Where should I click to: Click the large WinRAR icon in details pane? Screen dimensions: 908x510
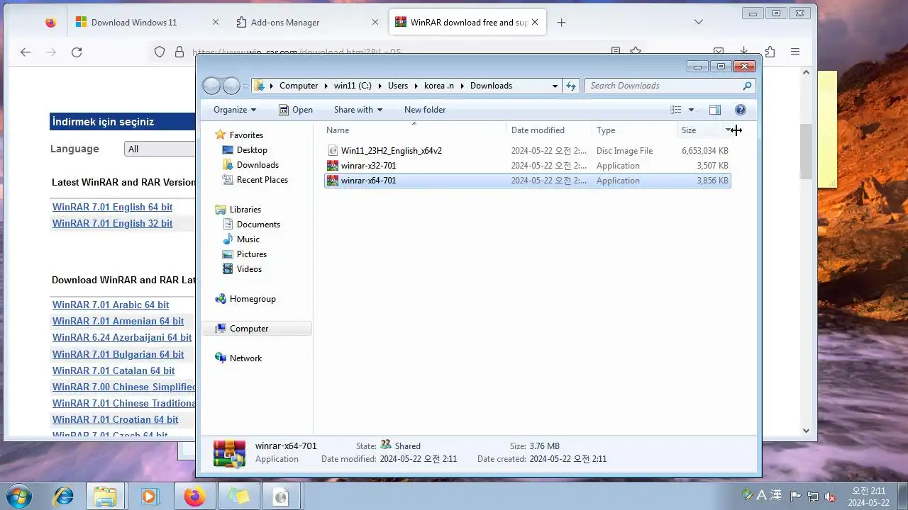(229, 453)
